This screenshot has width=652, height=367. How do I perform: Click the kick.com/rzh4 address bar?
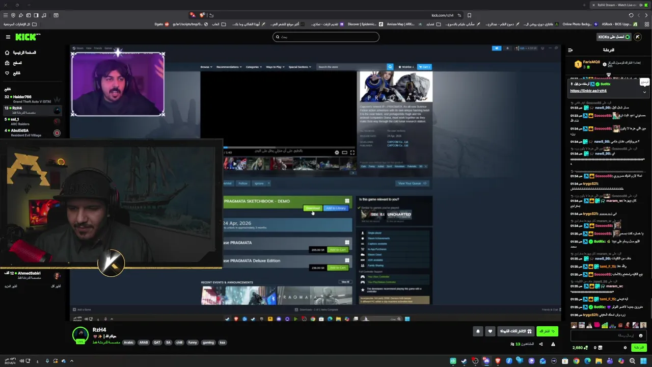[x=442, y=15]
